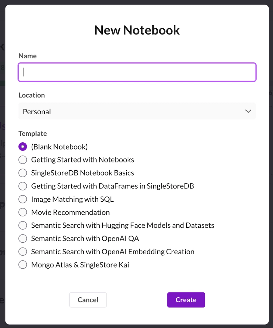Click the purple Create button
Screen dimensions: 273x328
click(x=186, y=300)
